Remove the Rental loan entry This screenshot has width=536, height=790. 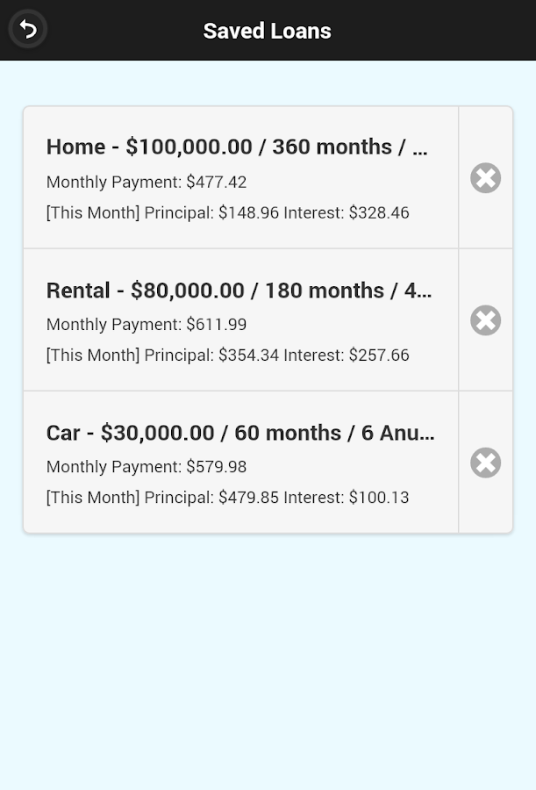485,320
